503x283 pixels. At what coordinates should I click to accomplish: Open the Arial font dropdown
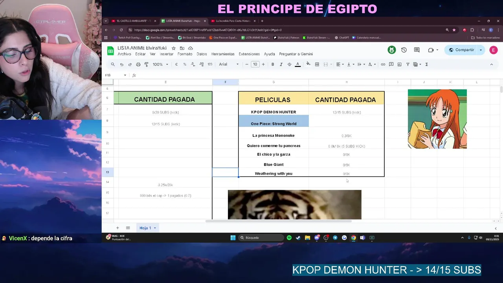(x=229, y=64)
